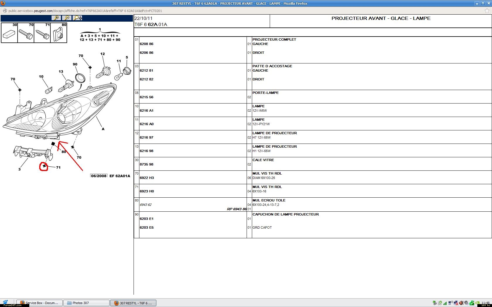
Task: Click label 12 on the headlight diagram
Action: click(102, 54)
